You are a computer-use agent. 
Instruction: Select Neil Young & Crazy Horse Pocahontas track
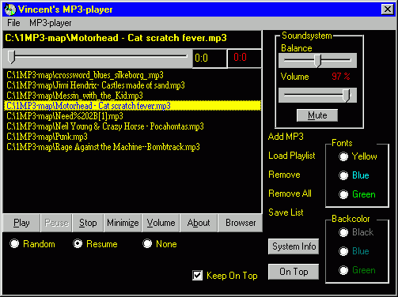coord(132,126)
